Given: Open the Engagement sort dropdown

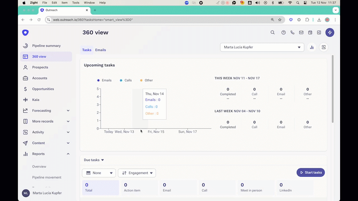Looking at the screenshot, I should tap(136, 173).
